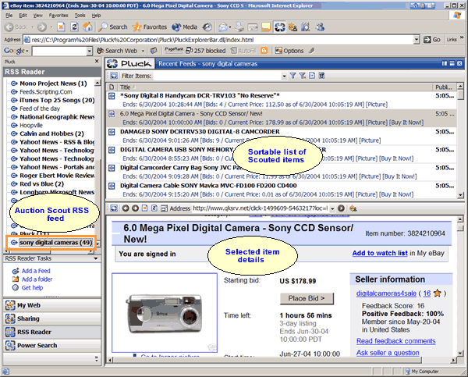
Task: Click the preview pane Refresh icon
Action: click(x=154, y=208)
